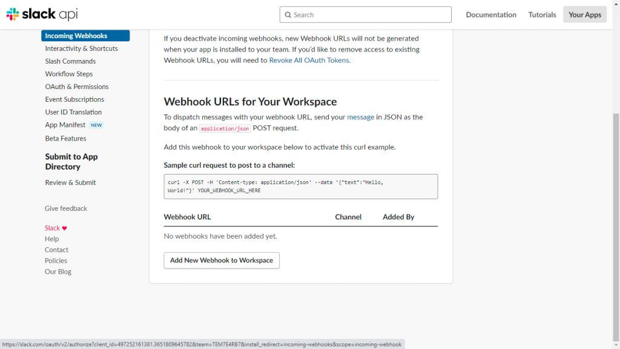This screenshot has width=620, height=349.
Task: Open Event Subscriptions page
Action: 74,99
